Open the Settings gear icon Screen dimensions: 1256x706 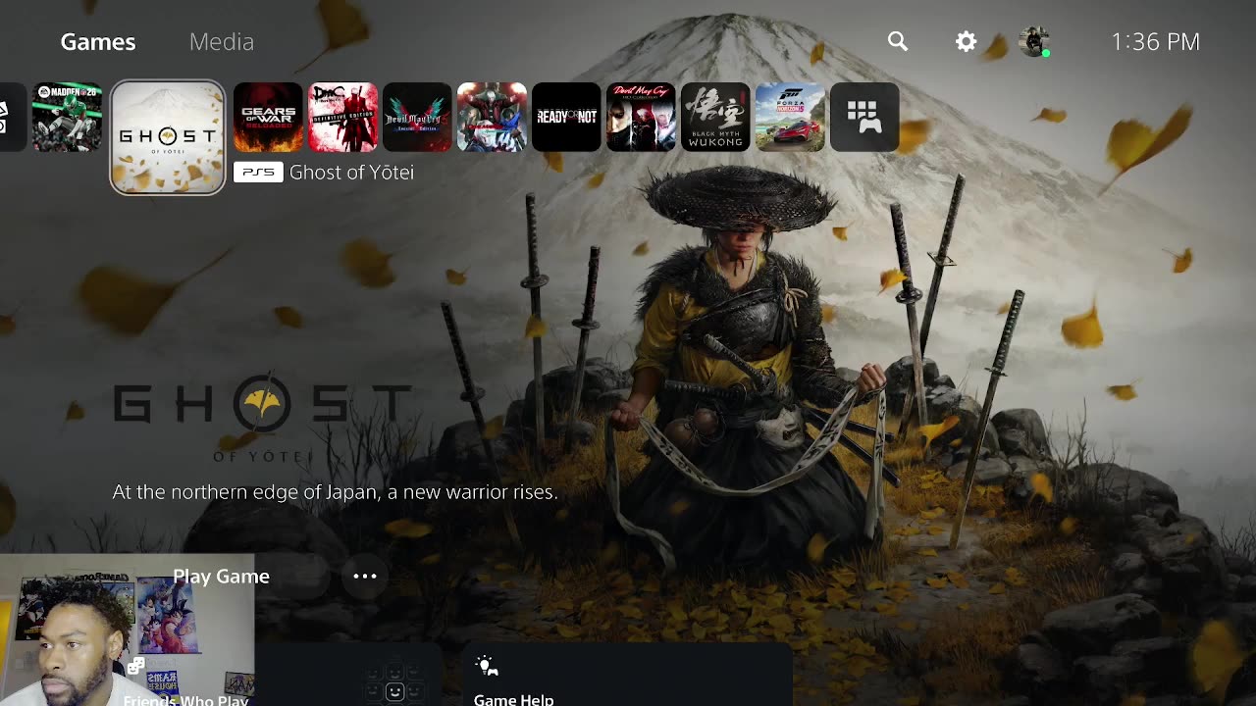(x=967, y=41)
